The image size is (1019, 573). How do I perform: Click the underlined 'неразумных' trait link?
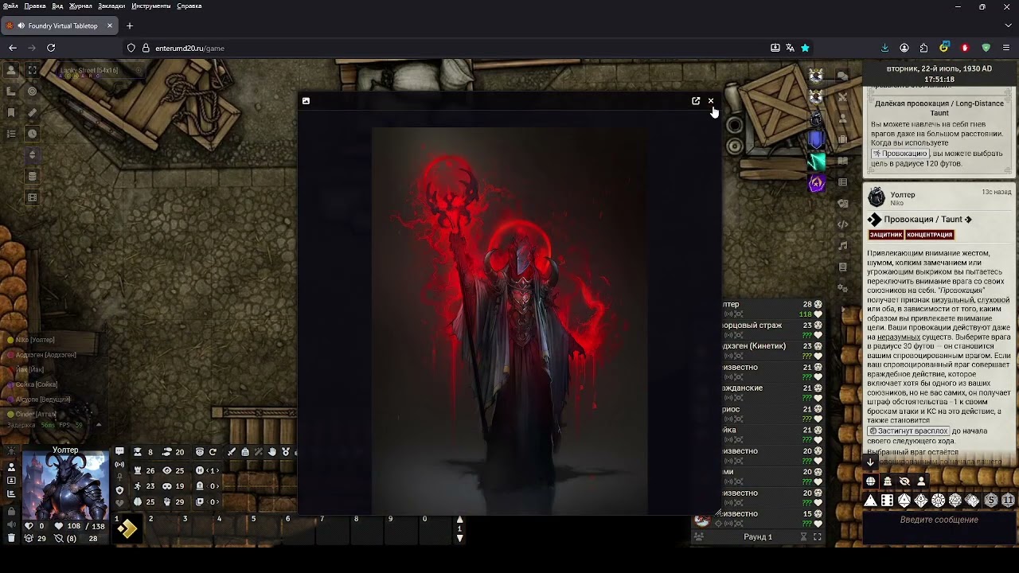(900, 337)
